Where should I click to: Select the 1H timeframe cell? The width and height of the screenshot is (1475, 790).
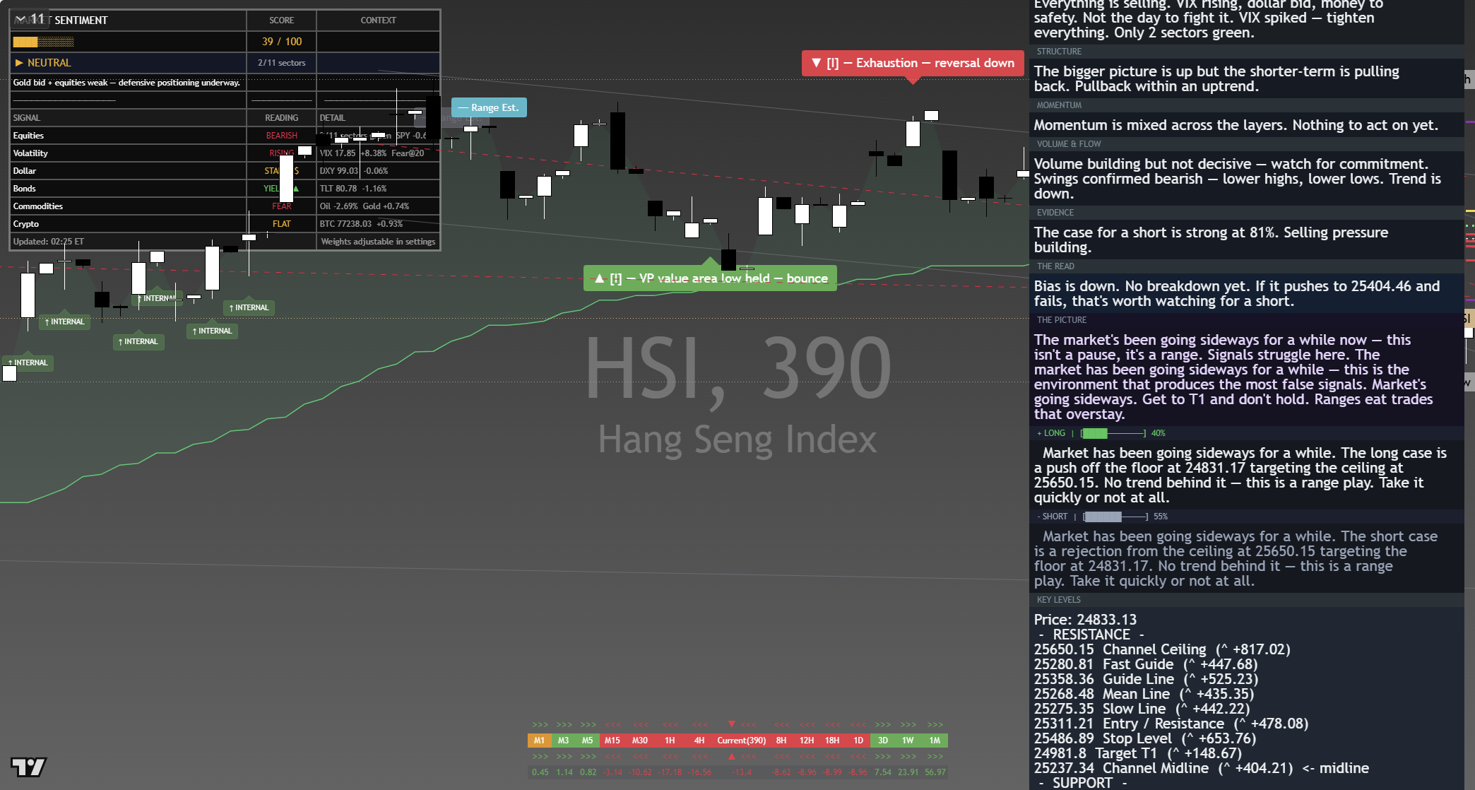pos(670,741)
